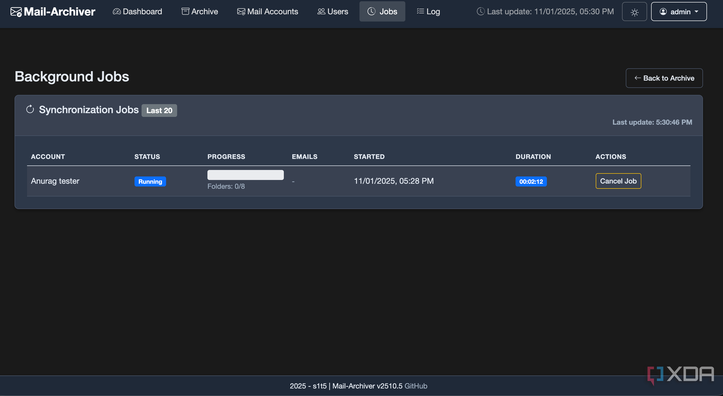Click the Mail-Archiver envelope logo icon

pyautogui.click(x=16, y=12)
